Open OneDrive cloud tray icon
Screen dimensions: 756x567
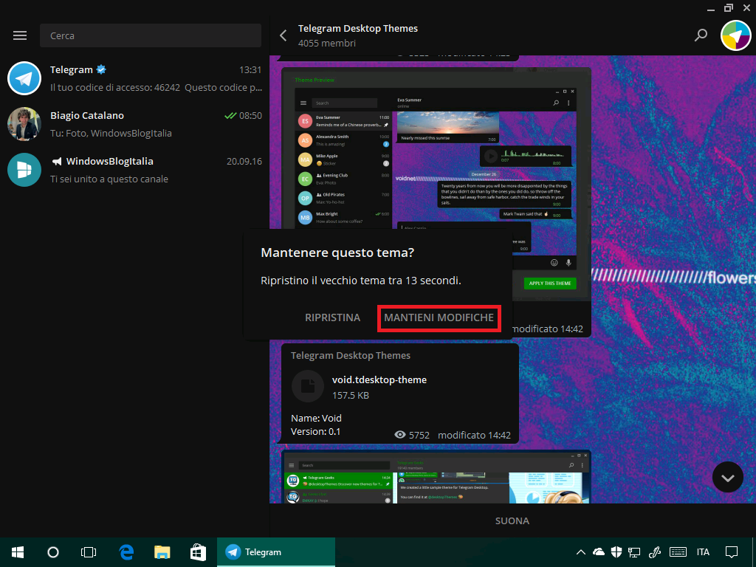(x=598, y=552)
